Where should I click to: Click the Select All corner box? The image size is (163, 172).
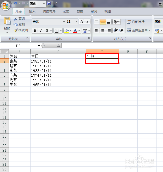point(4,52)
